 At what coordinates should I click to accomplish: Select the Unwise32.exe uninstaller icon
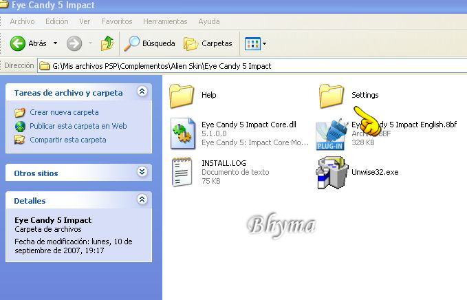pos(332,173)
